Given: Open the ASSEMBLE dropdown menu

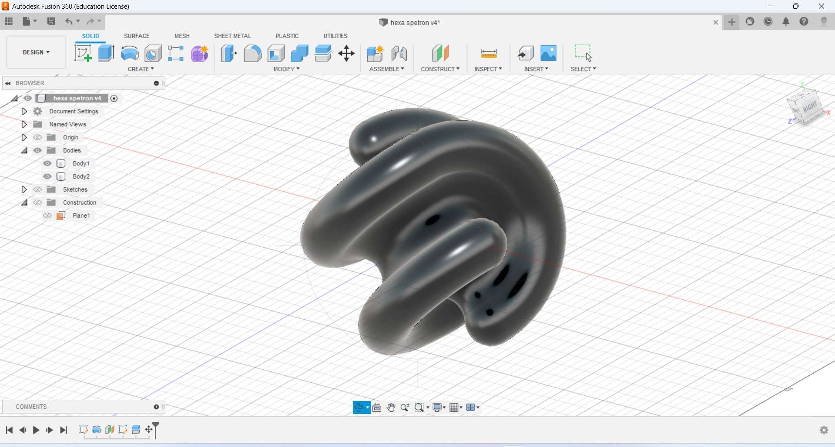Looking at the screenshot, I should point(387,69).
